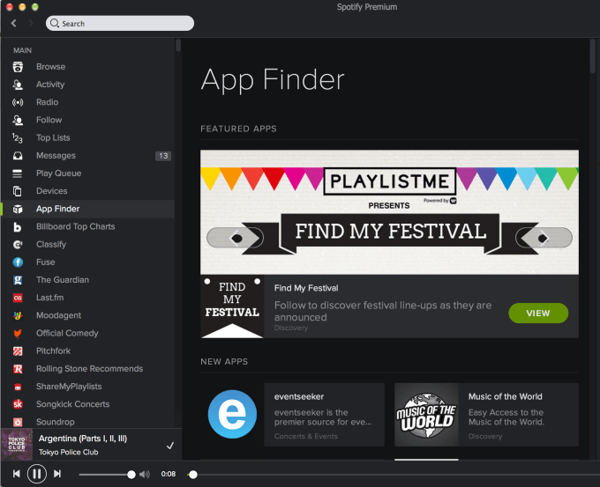Toggle the saved-track checkmark for Argentina
The image size is (600, 487).
tap(170, 446)
